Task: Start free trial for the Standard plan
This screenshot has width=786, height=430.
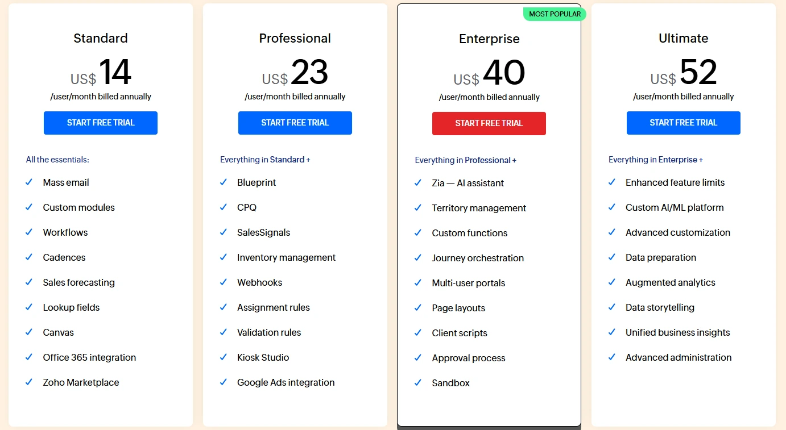Action: [x=101, y=123]
